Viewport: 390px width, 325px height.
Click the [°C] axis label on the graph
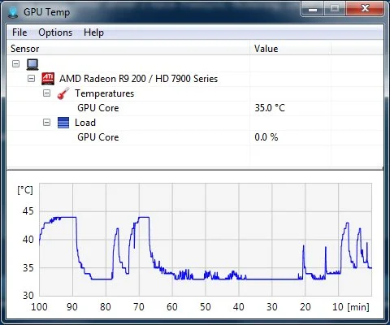25,190
